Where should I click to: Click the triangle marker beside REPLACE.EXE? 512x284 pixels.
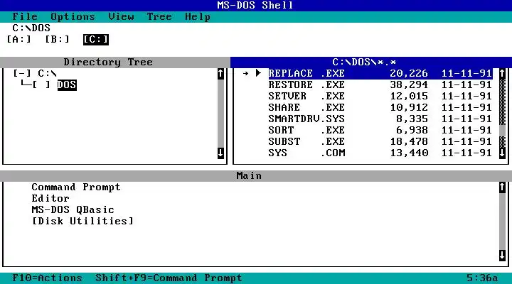[258, 73]
